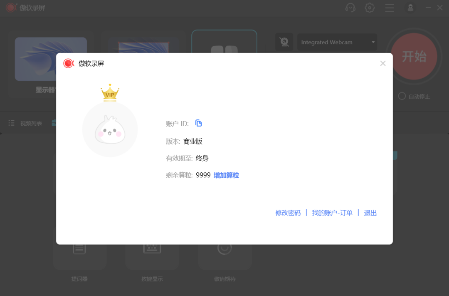Toggle the webcam disabled icon

pos(284,42)
